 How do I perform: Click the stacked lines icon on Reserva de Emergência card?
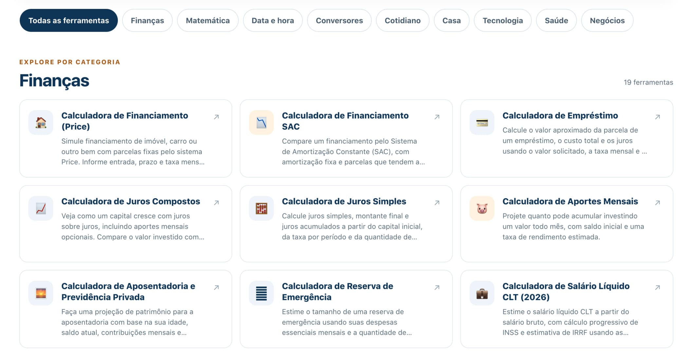pyautogui.click(x=261, y=293)
